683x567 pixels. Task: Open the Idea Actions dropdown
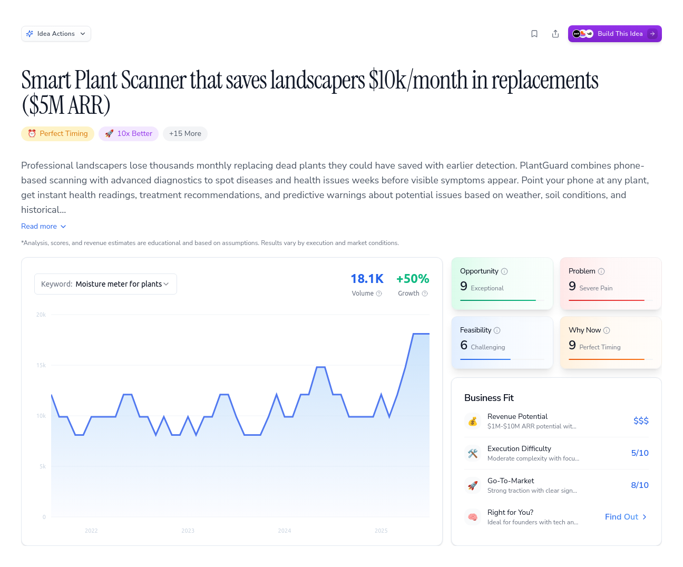(56, 34)
